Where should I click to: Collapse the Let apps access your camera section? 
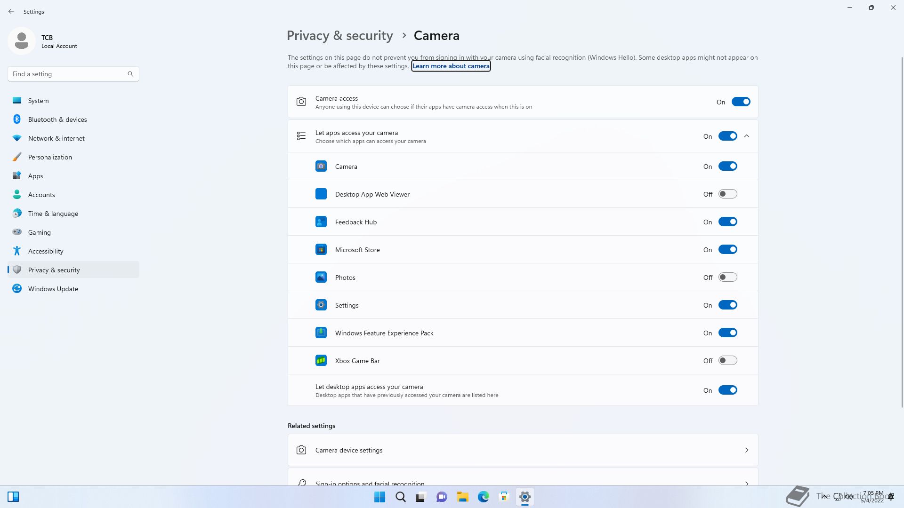tap(747, 136)
